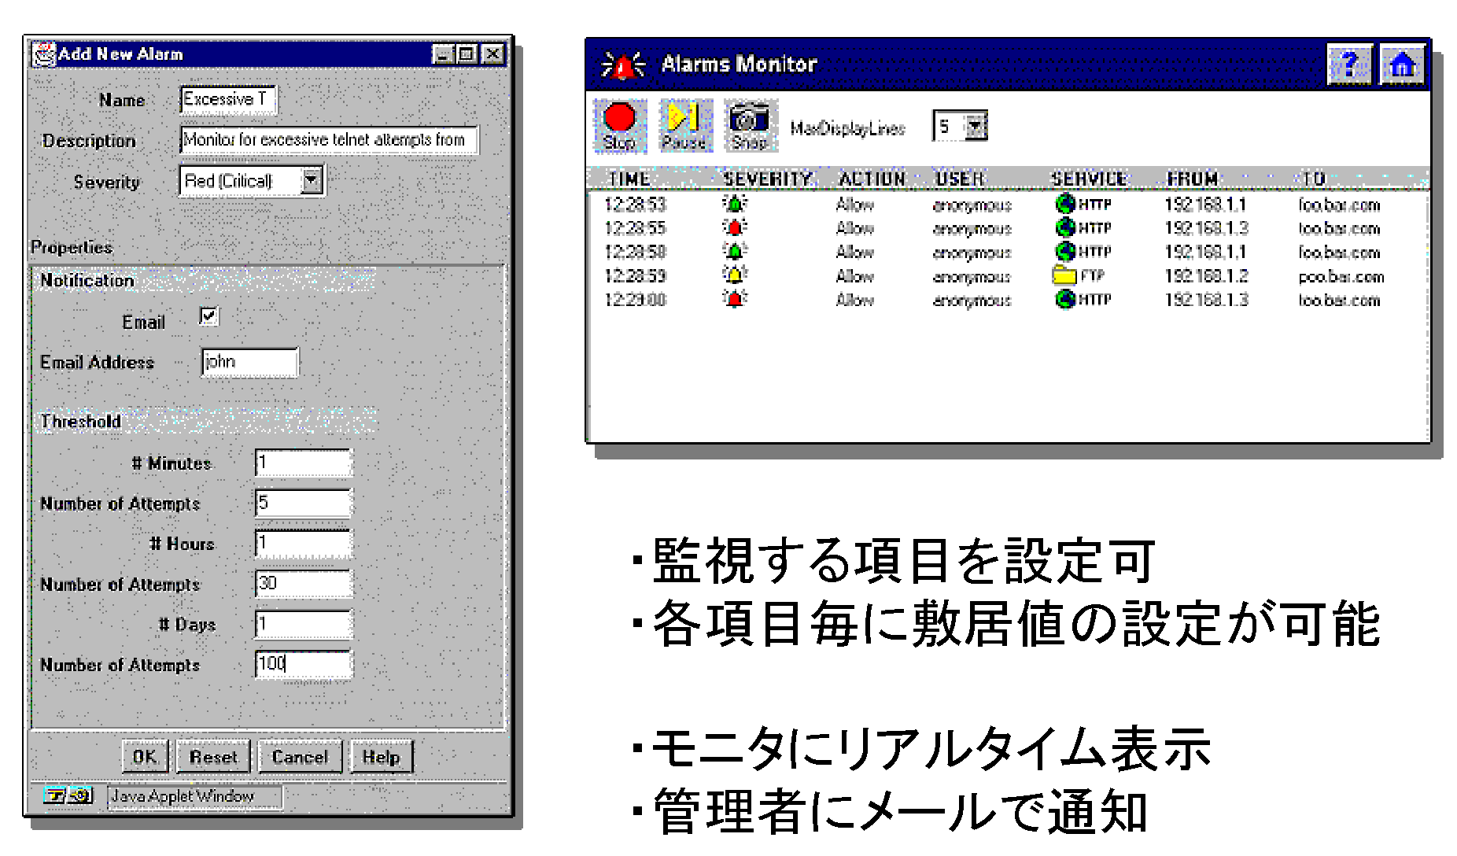Screen dimensions: 1457x856
Task: Click the Home icon in Alarms Monitor
Action: [x=1402, y=65]
